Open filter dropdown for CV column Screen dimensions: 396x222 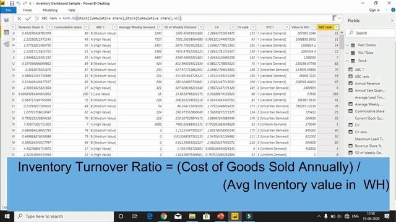pos(233,27)
